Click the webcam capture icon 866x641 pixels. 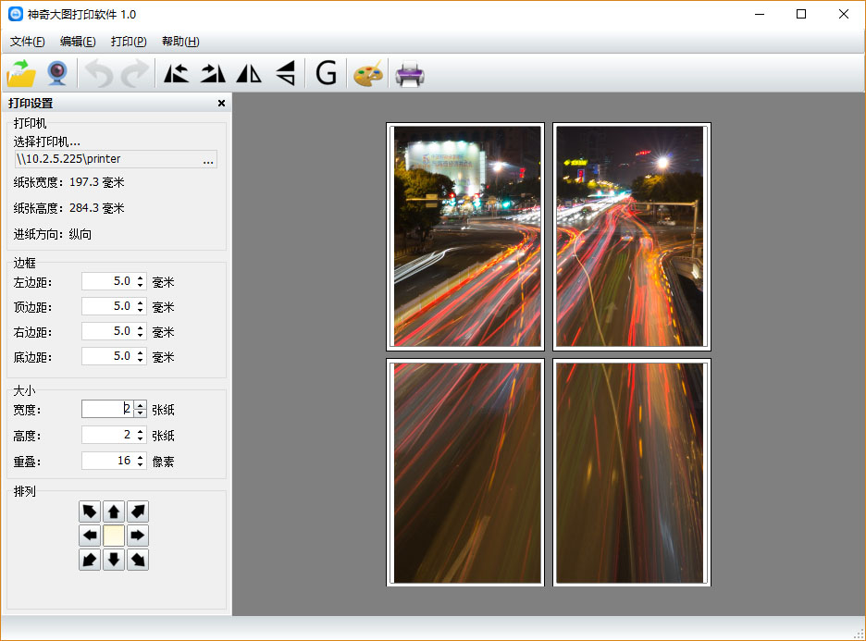point(57,73)
